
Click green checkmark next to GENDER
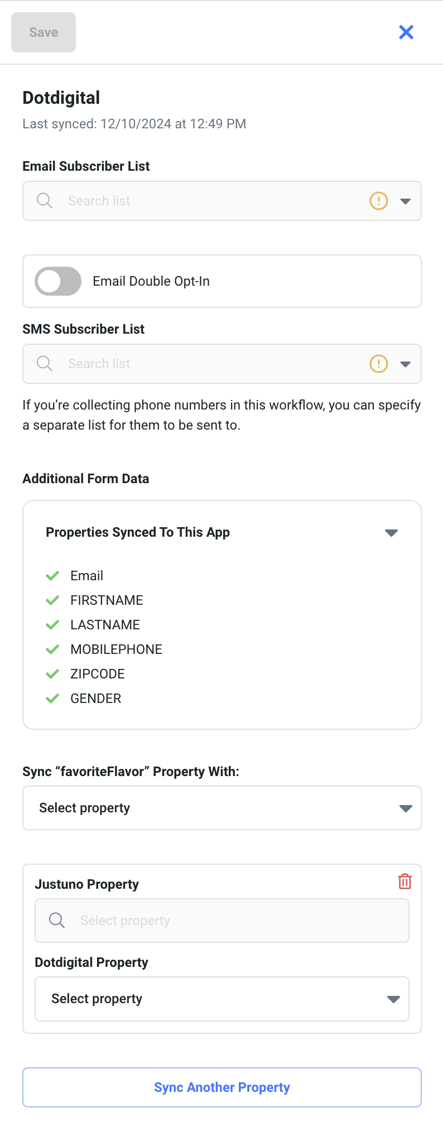tap(52, 699)
